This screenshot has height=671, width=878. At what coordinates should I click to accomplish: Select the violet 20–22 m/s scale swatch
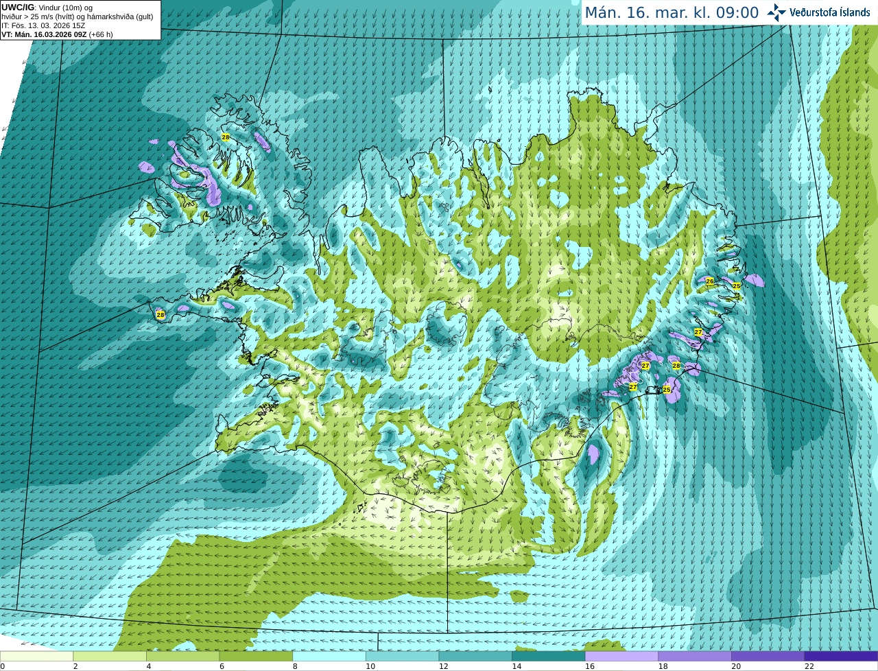[768, 656]
